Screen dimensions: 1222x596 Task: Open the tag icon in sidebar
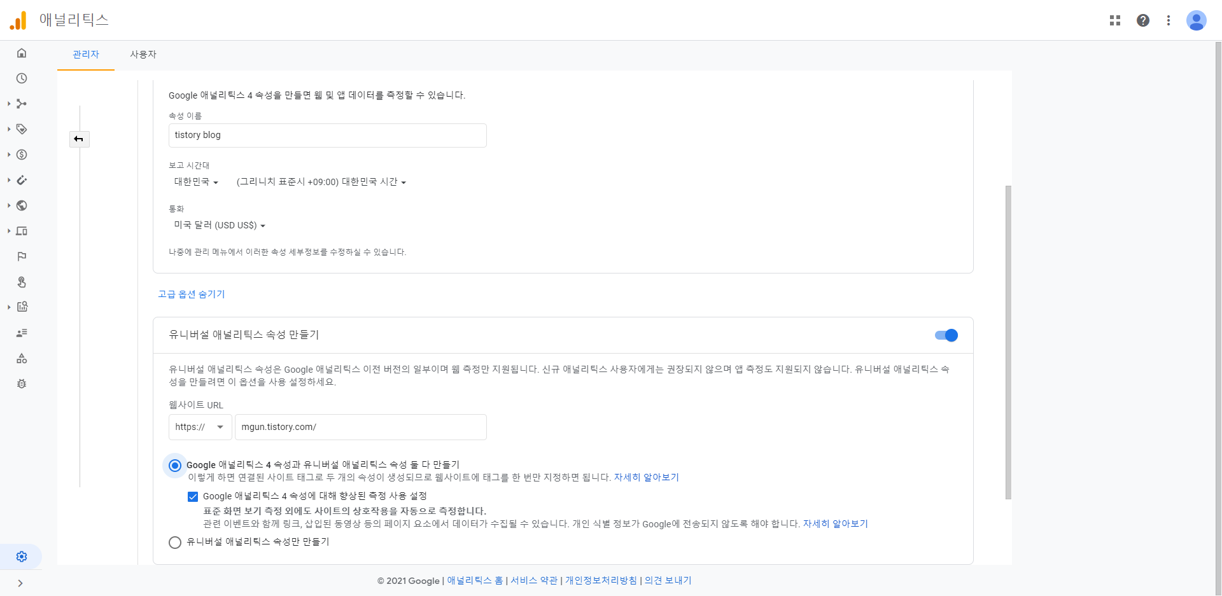point(22,129)
